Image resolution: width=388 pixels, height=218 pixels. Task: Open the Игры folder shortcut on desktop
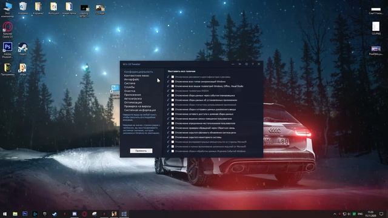coord(23,70)
